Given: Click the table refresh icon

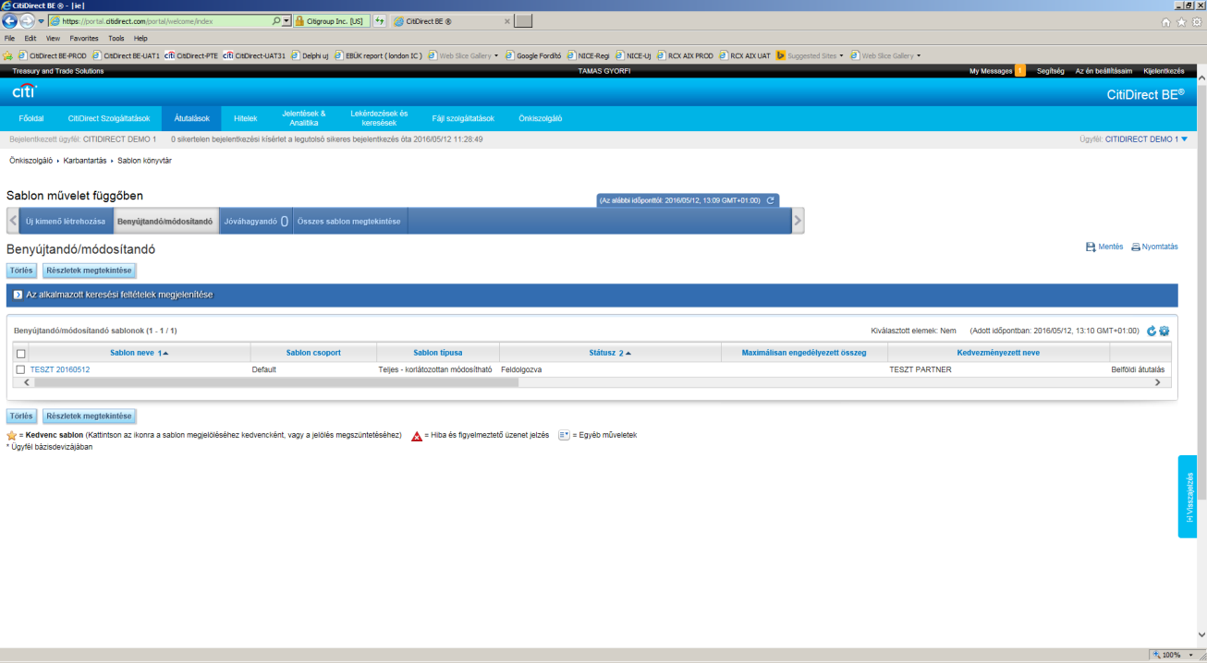Looking at the screenshot, I should 1152,331.
